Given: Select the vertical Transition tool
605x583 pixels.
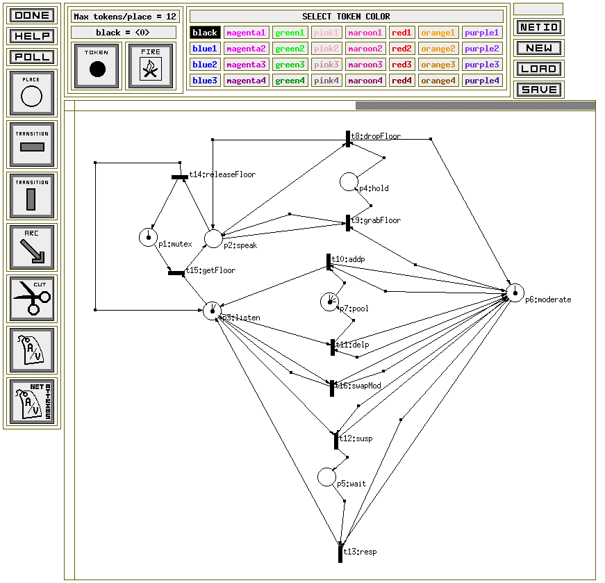Looking at the screenshot, I should click(31, 195).
